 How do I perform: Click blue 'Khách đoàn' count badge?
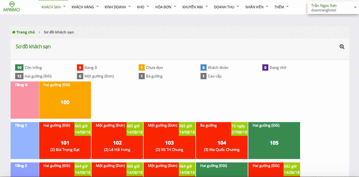click(x=203, y=68)
